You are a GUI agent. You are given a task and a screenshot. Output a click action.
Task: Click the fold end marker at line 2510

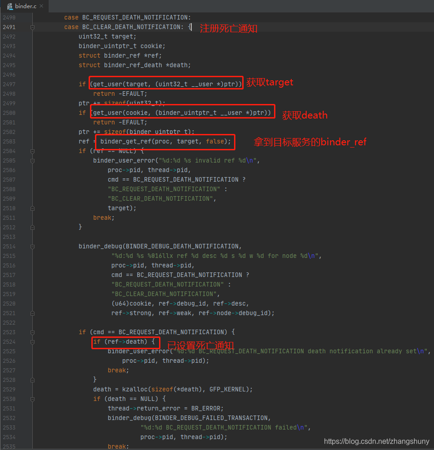[x=32, y=208]
